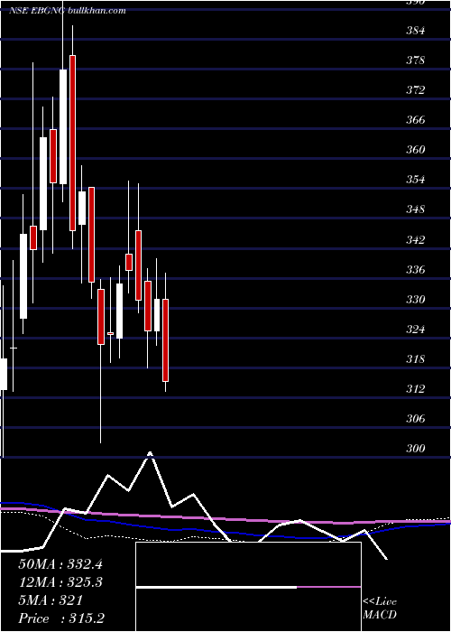
Task: Click the 336 price axis label
Action: click(415, 269)
